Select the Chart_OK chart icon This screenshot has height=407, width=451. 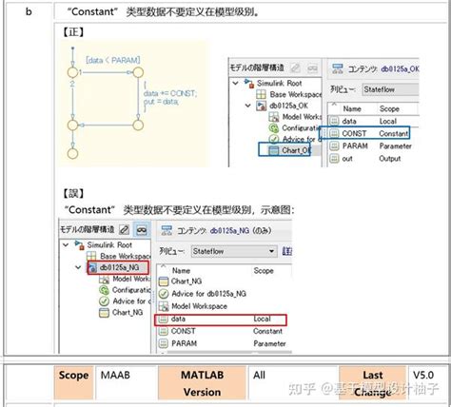tap(273, 150)
